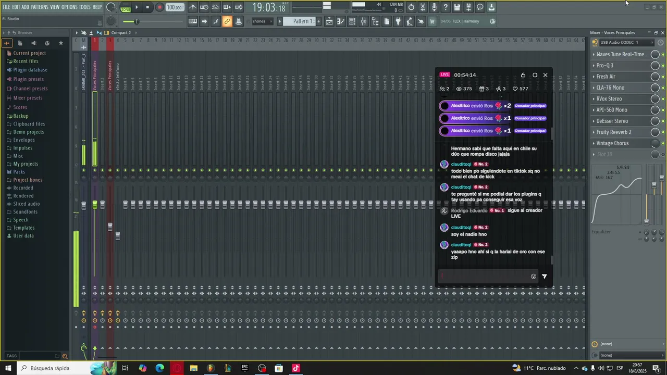Click the stamp tool icon
The height and width of the screenshot is (375, 667).
pyautogui.click(x=239, y=21)
